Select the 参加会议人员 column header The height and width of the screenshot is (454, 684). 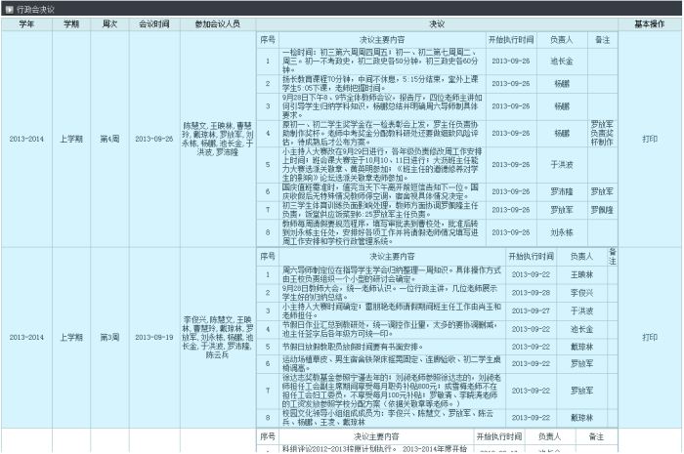pos(217,23)
